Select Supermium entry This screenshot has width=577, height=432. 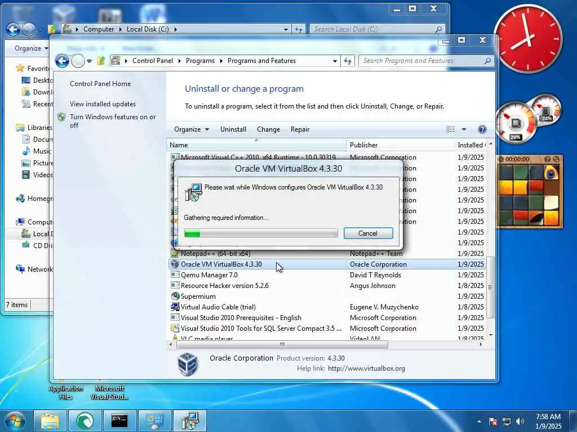pyautogui.click(x=198, y=296)
